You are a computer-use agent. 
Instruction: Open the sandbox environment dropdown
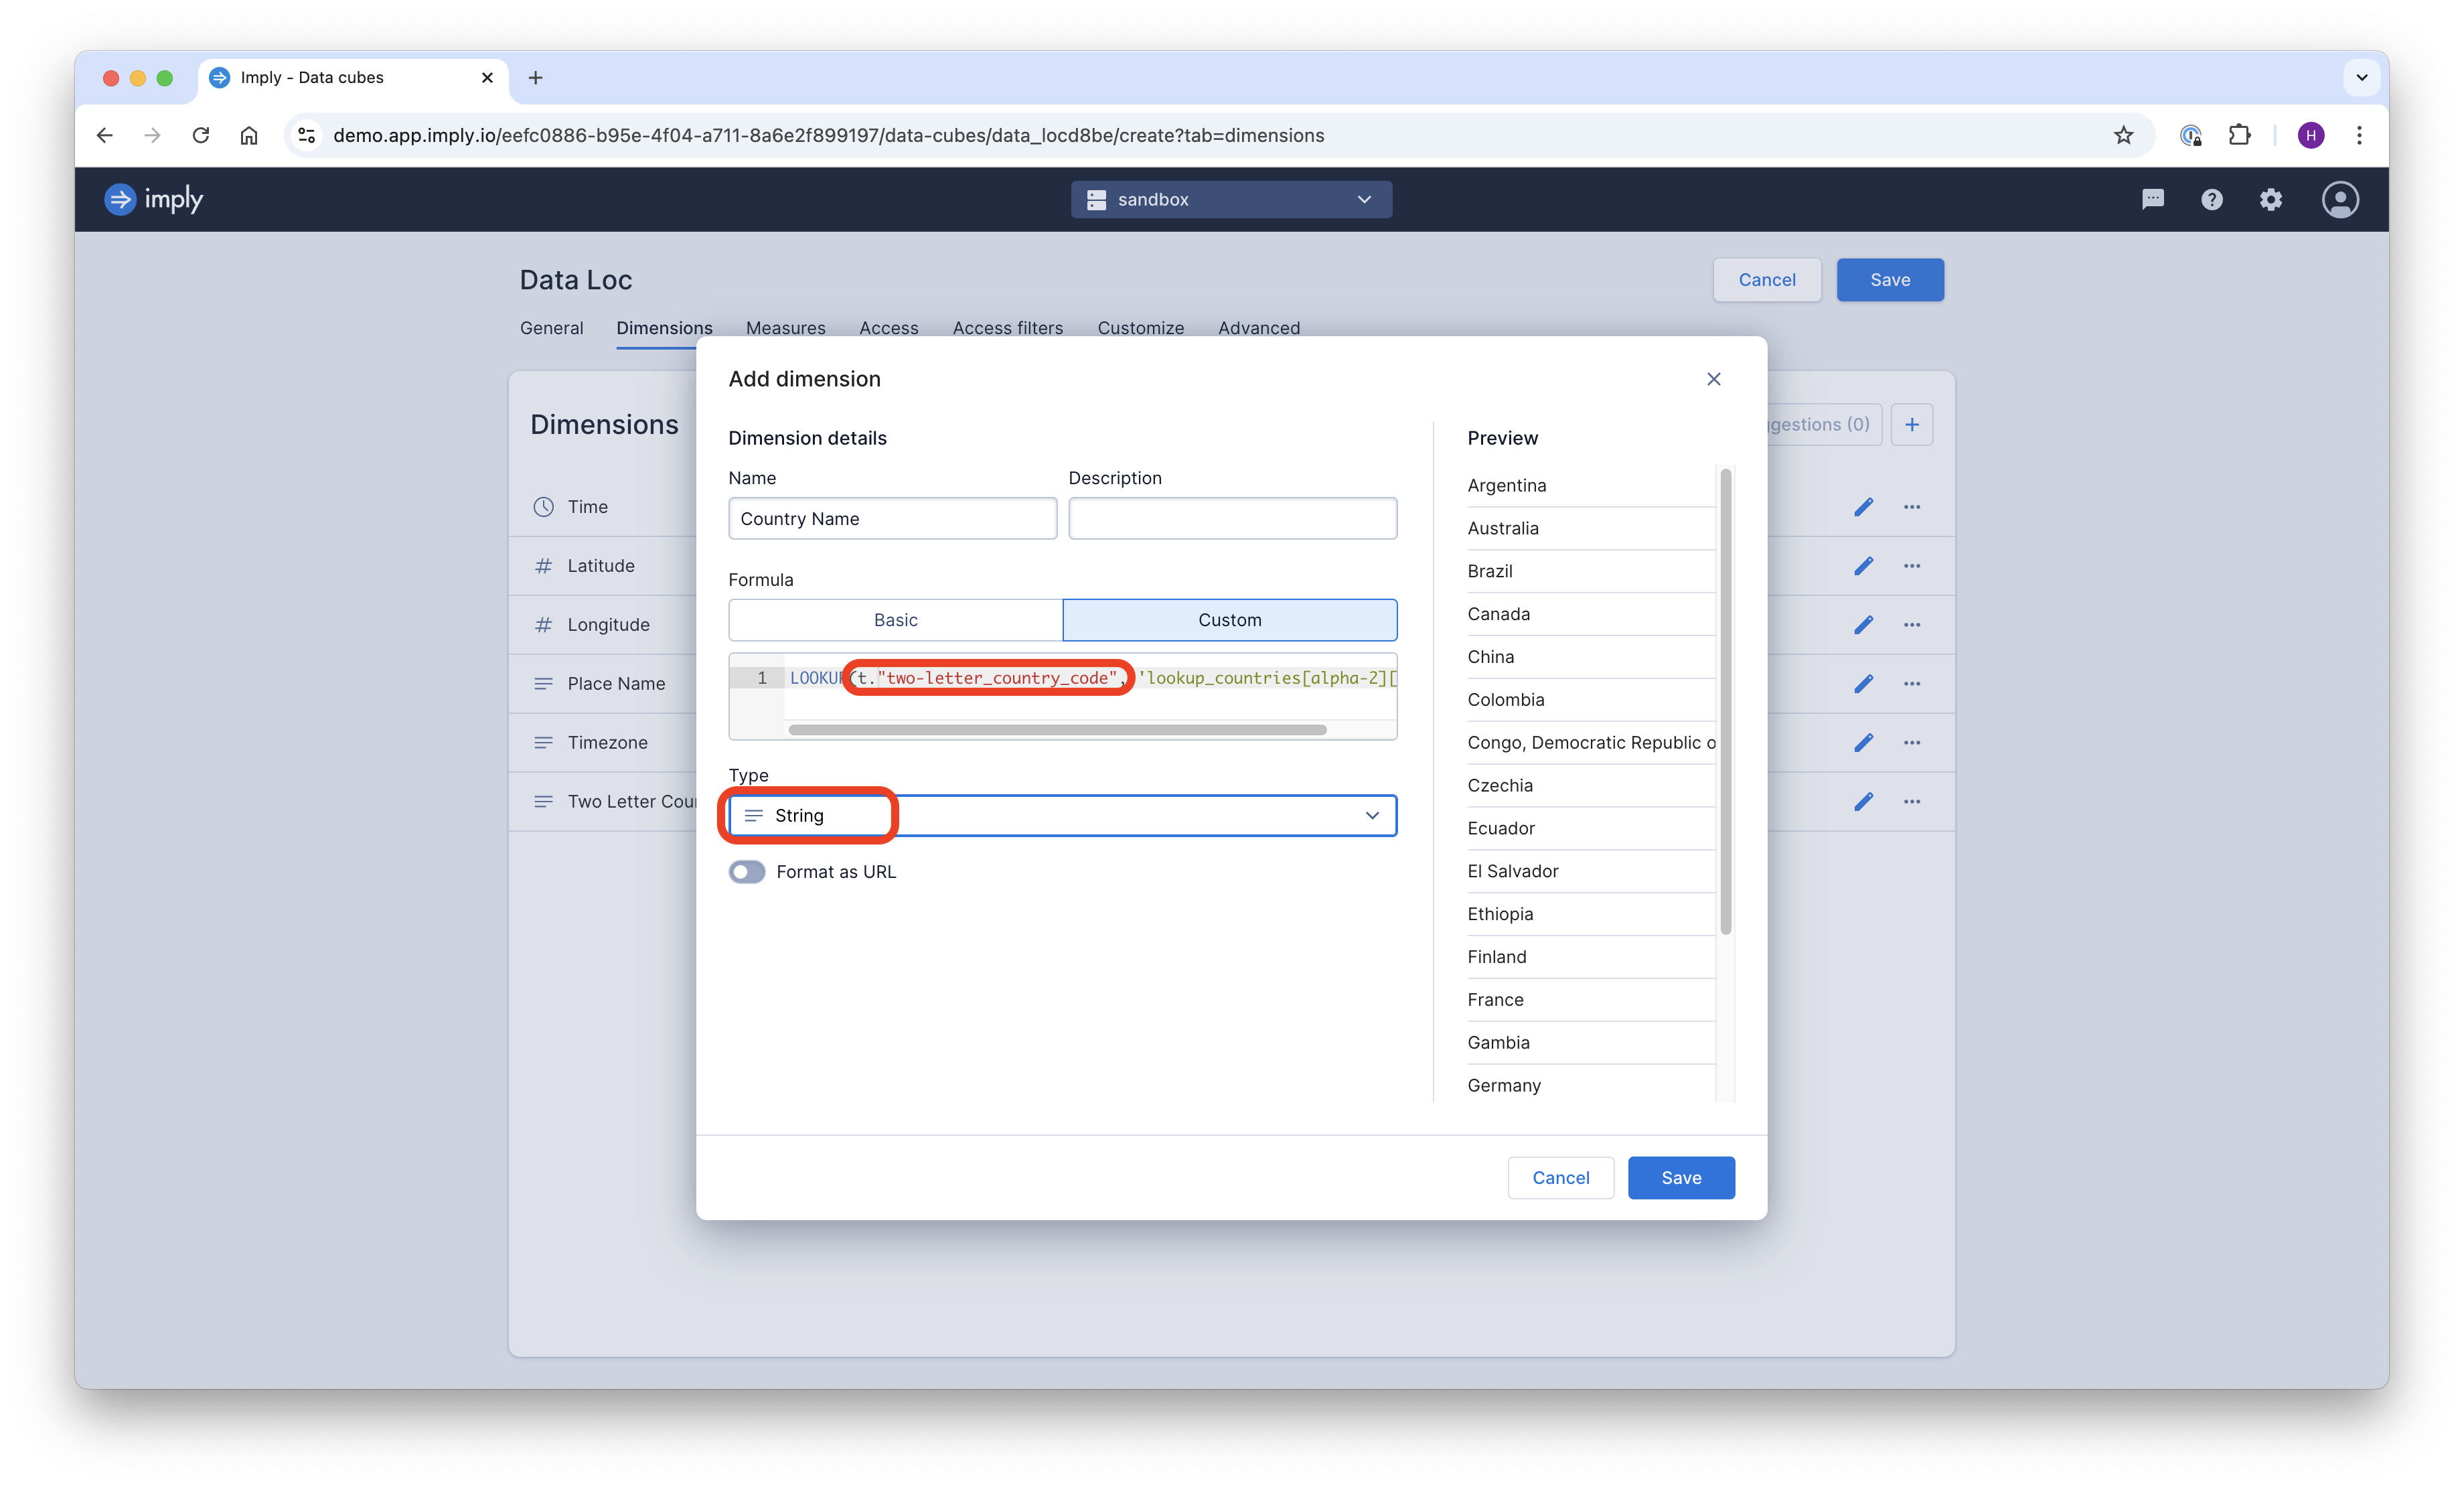pos(1231,199)
